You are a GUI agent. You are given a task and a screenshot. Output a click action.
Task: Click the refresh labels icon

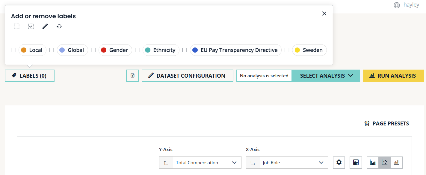coord(59,26)
